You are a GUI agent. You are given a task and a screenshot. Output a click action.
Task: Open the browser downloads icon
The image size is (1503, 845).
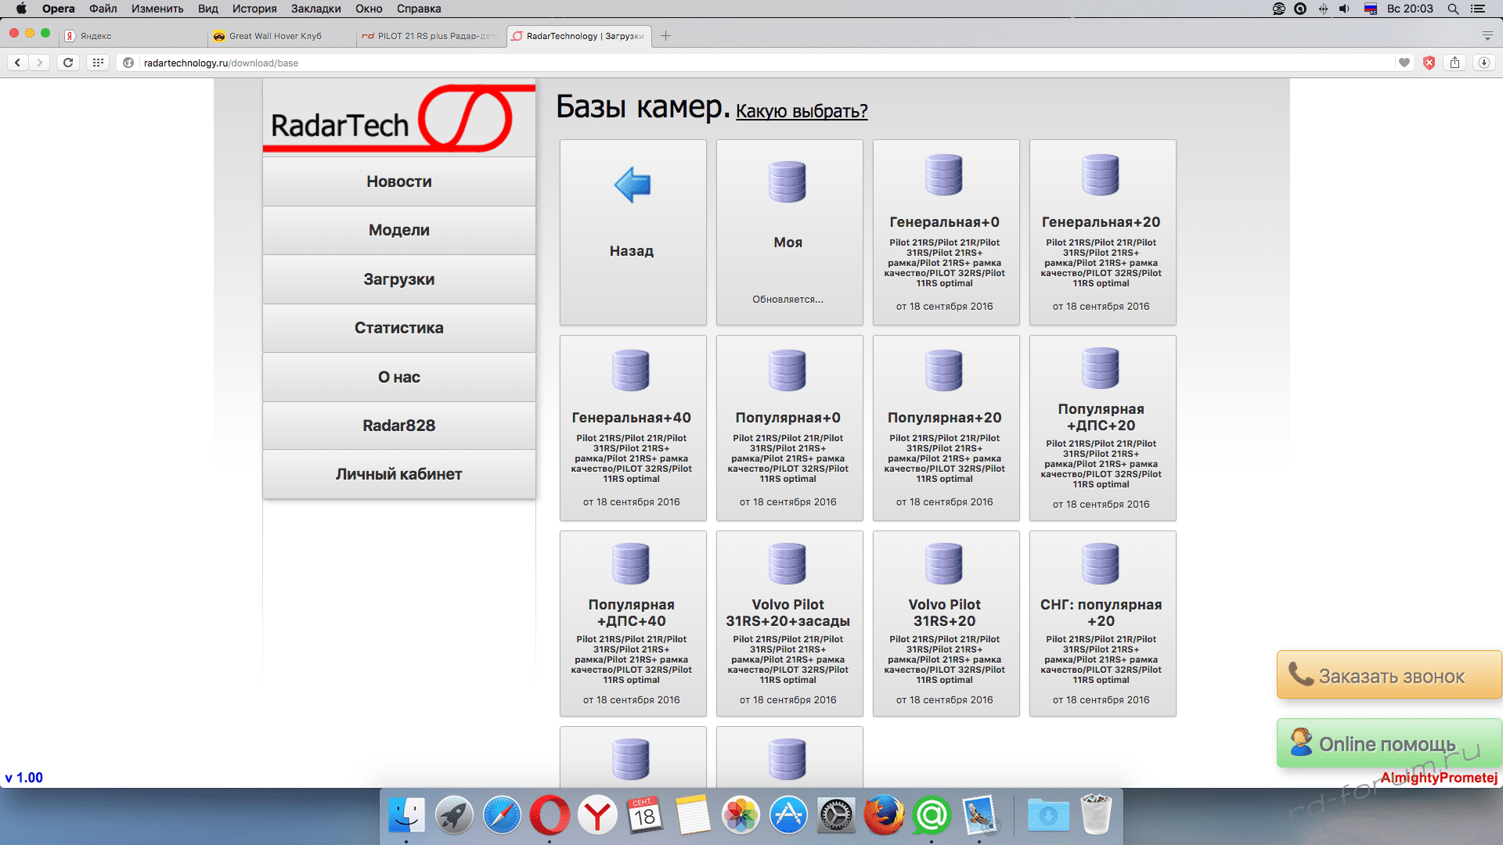1483,63
